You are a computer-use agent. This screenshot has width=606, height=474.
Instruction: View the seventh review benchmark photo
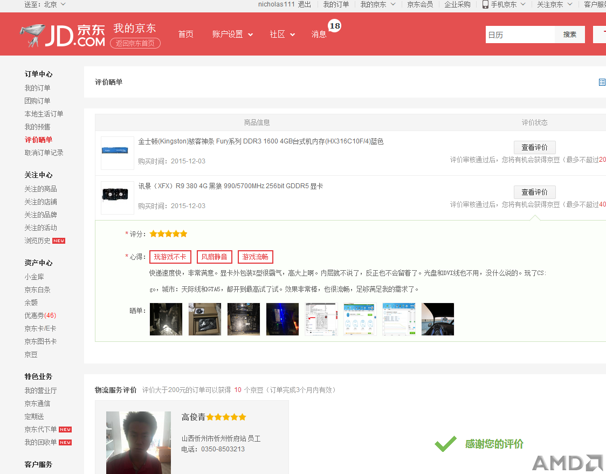(399, 319)
